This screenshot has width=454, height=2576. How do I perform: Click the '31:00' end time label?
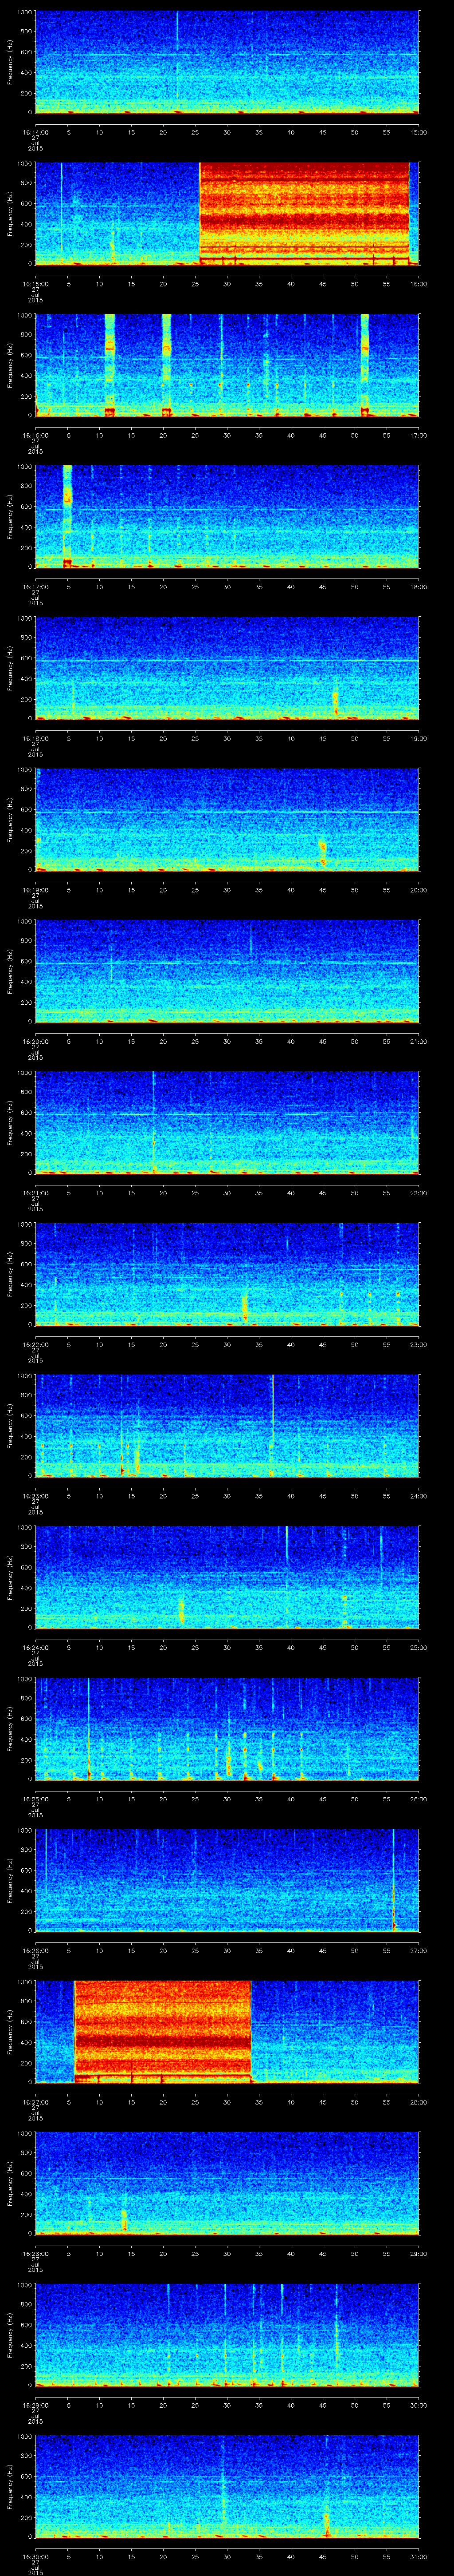tap(418, 2556)
